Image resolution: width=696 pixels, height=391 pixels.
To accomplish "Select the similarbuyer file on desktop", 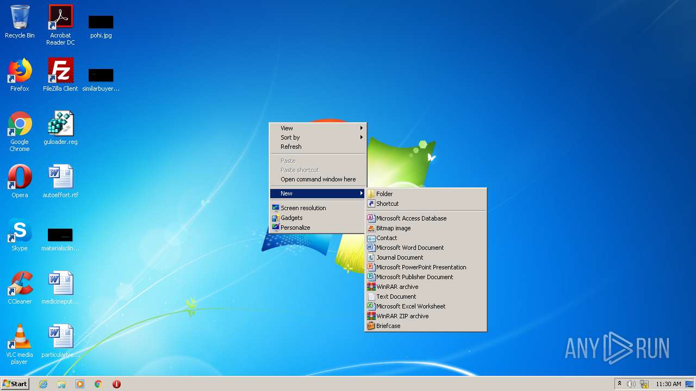I will (x=101, y=79).
